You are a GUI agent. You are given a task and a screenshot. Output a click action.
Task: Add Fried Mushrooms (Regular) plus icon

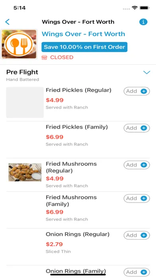pyautogui.click(x=144, y=165)
